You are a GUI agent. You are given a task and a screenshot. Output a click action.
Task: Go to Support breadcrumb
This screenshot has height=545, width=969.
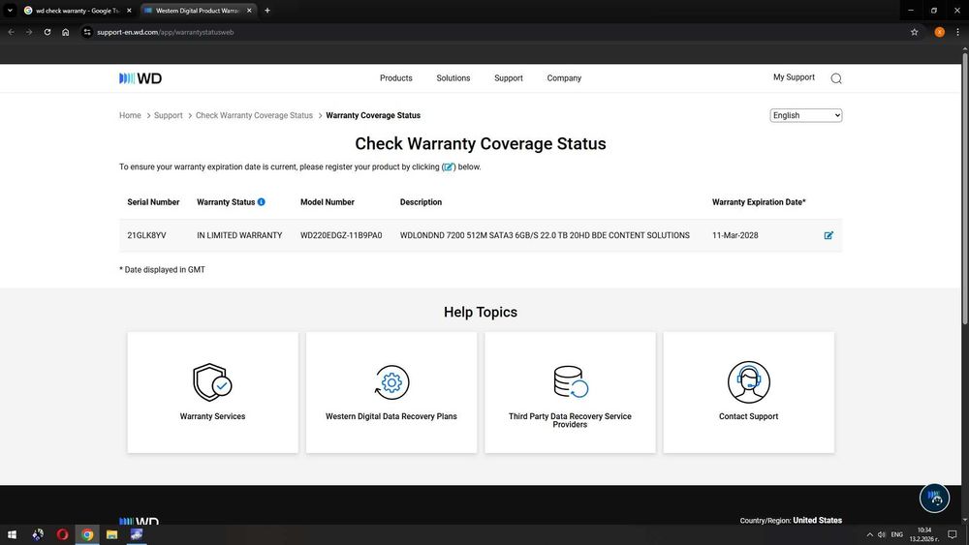click(x=168, y=115)
